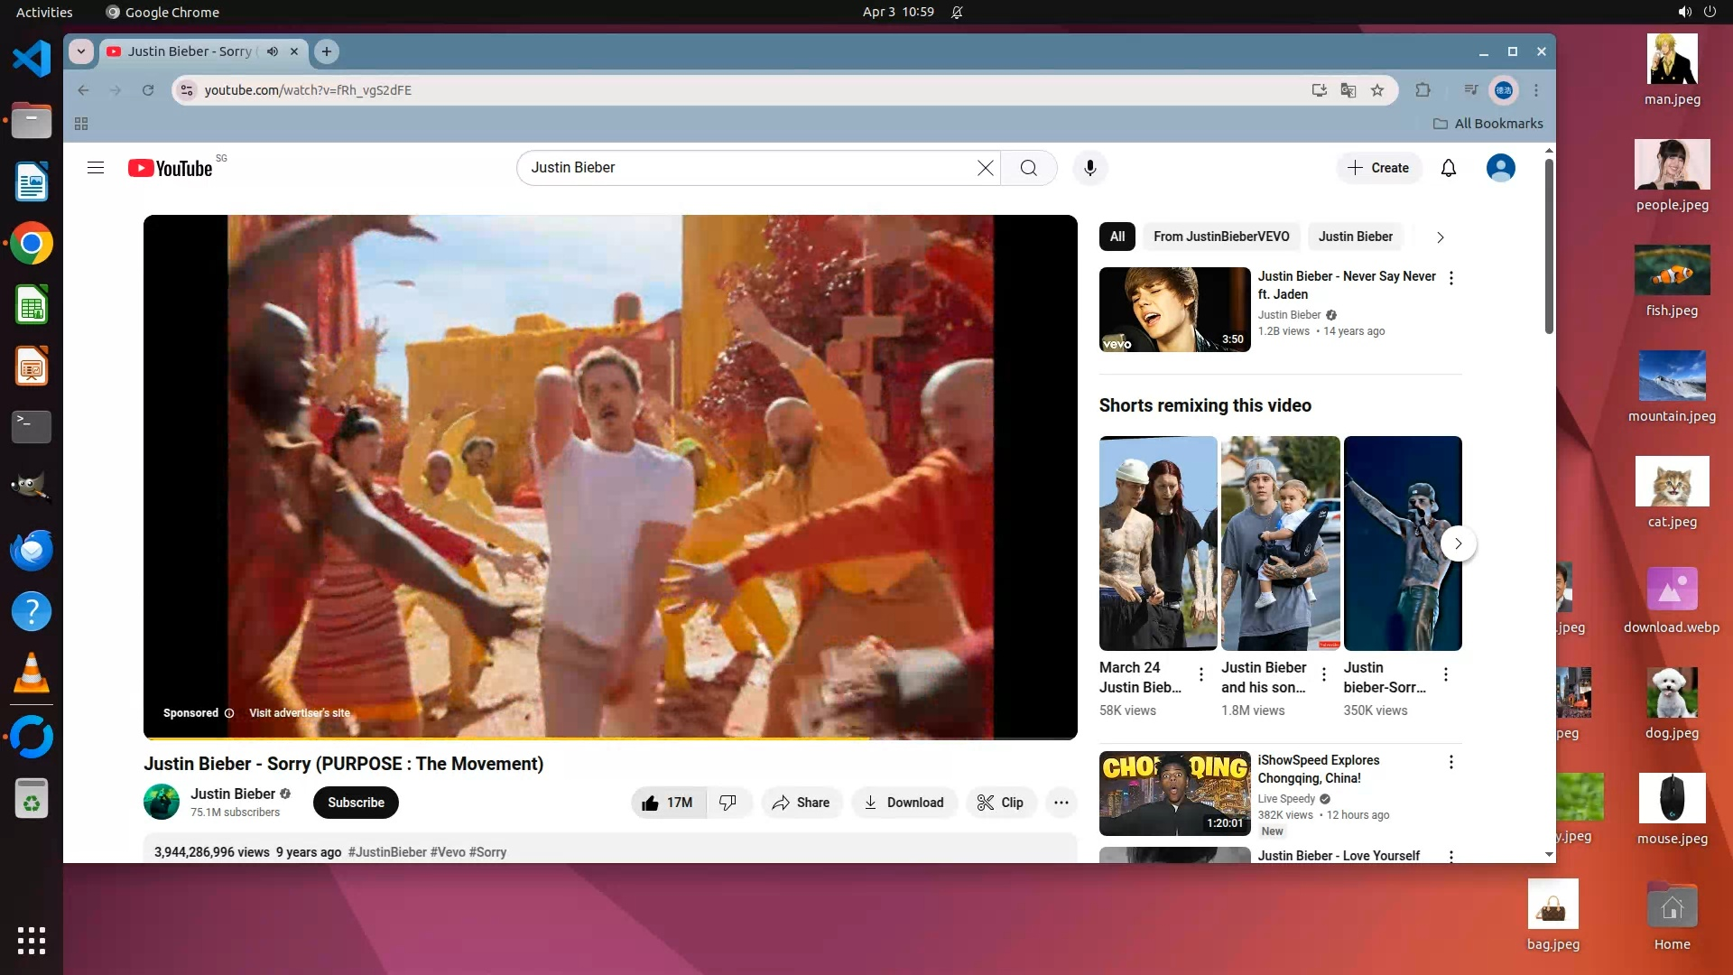This screenshot has height=975, width=1733.
Task: Clear the search box with X icon
Action: [x=985, y=168]
